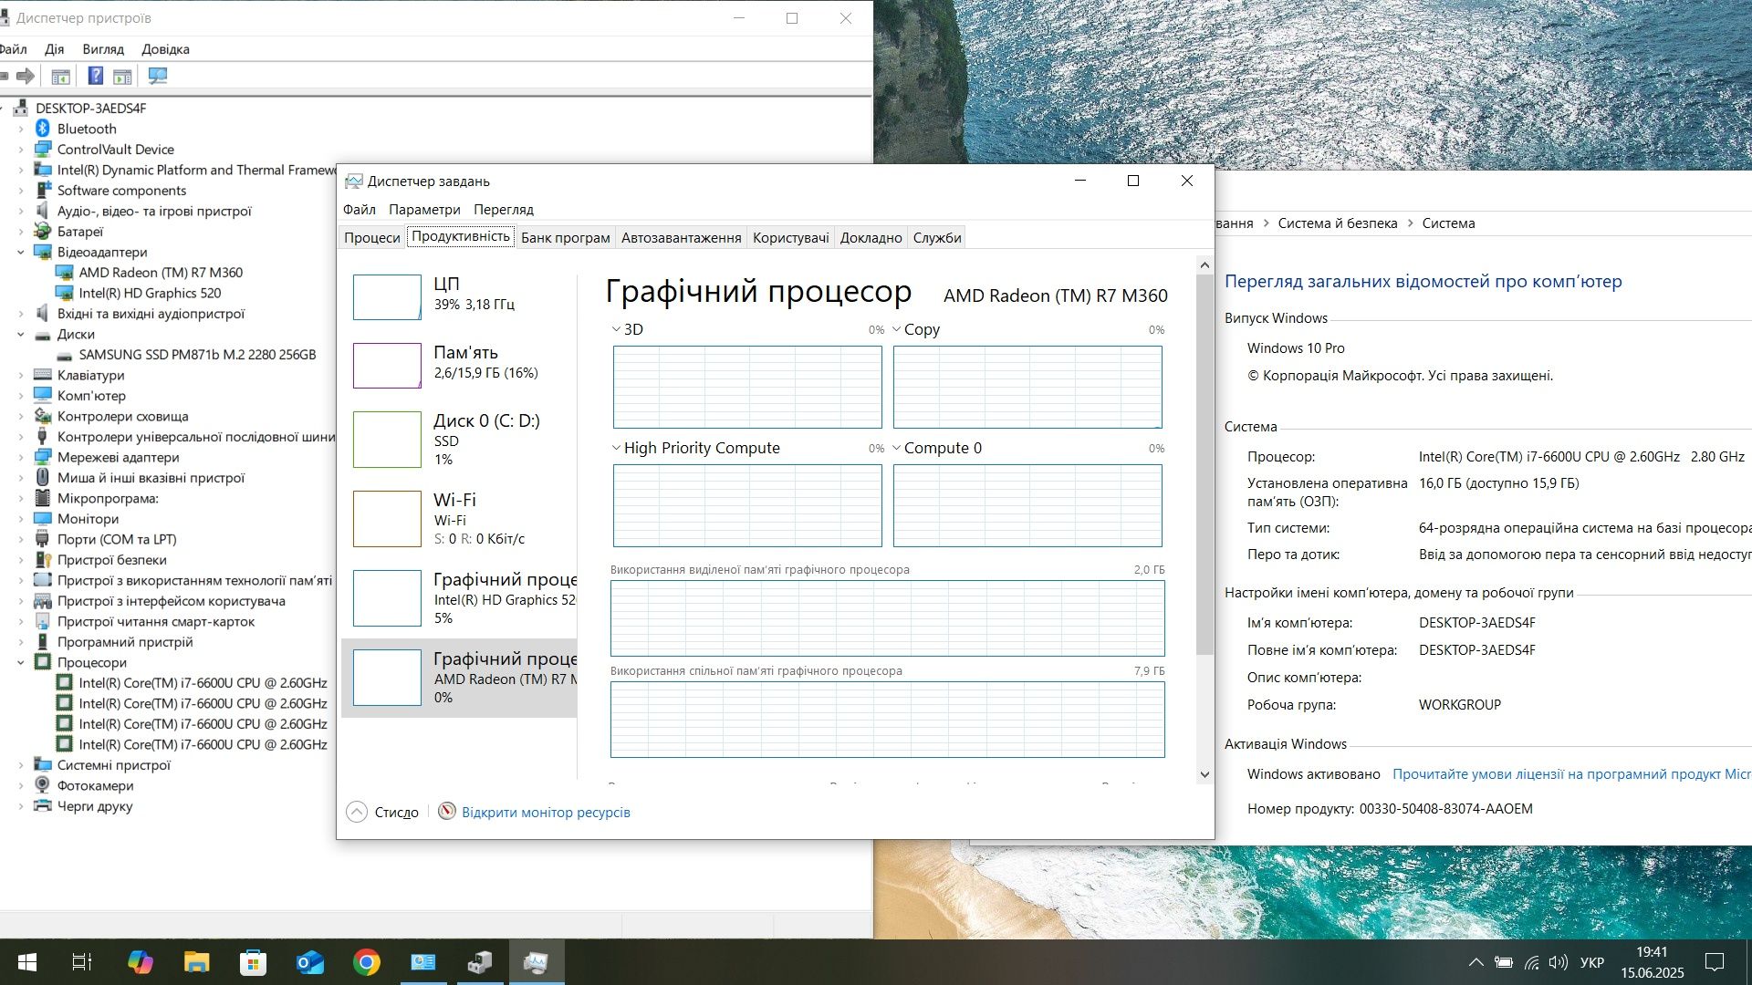This screenshot has height=985, width=1752.
Task: Click the resource monitor icon beside the link
Action: pos(447,812)
